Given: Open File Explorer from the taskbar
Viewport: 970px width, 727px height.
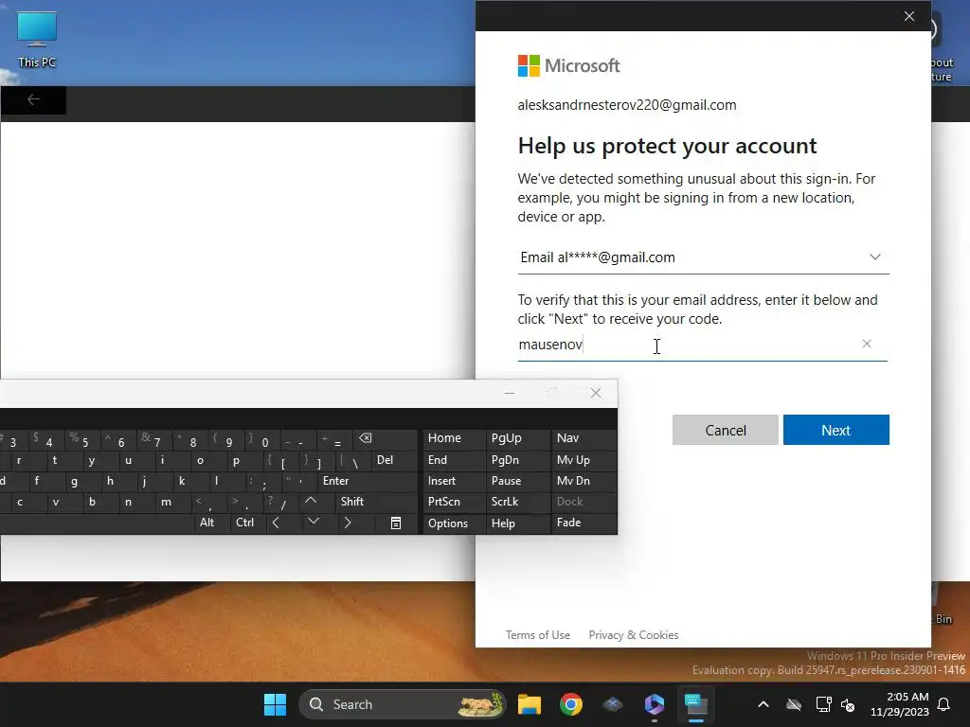Looking at the screenshot, I should click(529, 704).
